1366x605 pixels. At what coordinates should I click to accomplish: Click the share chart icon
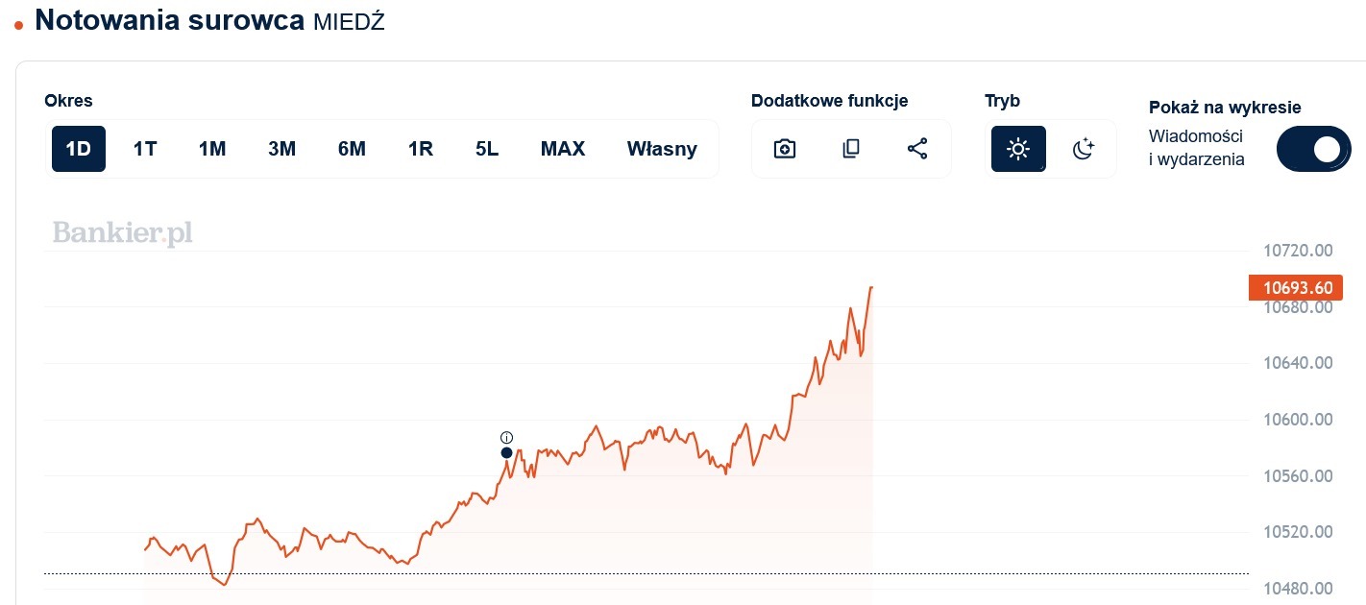pos(917,149)
